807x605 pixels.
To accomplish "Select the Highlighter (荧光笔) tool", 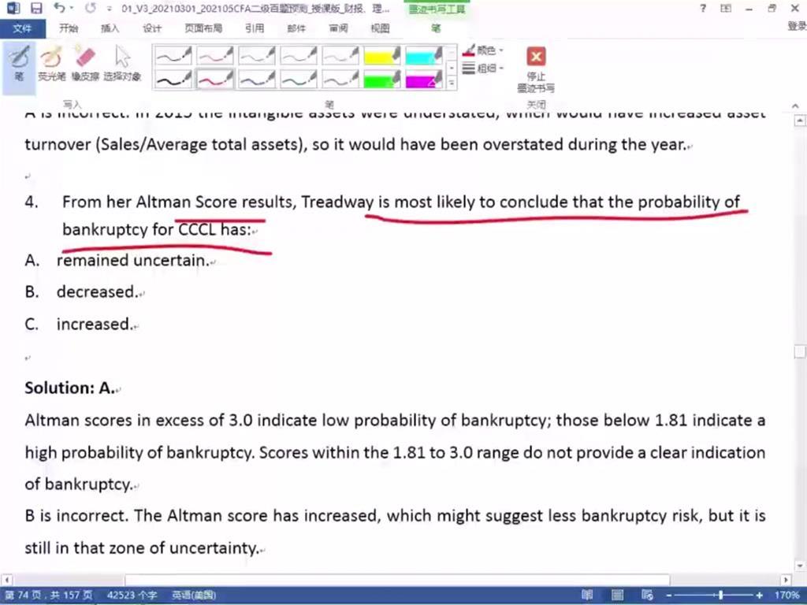I will point(50,63).
